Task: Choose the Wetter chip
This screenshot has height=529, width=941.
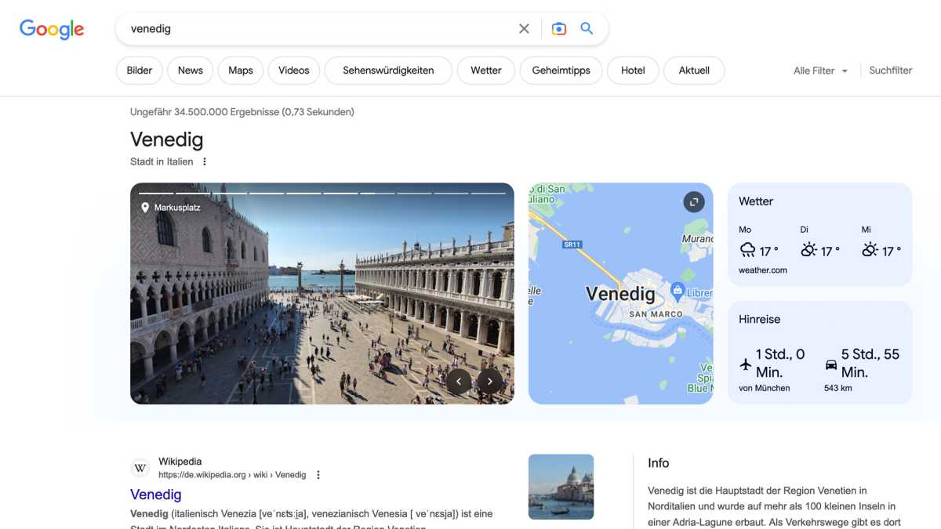Action: click(x=486, y=71)
